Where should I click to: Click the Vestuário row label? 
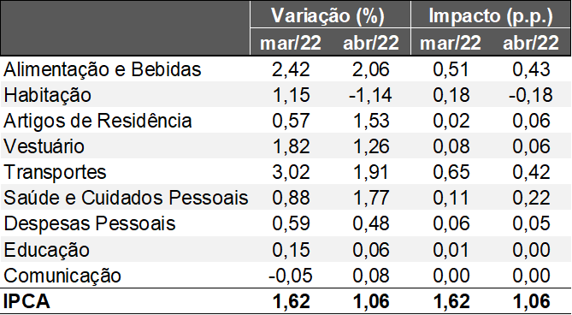point(44,146)
